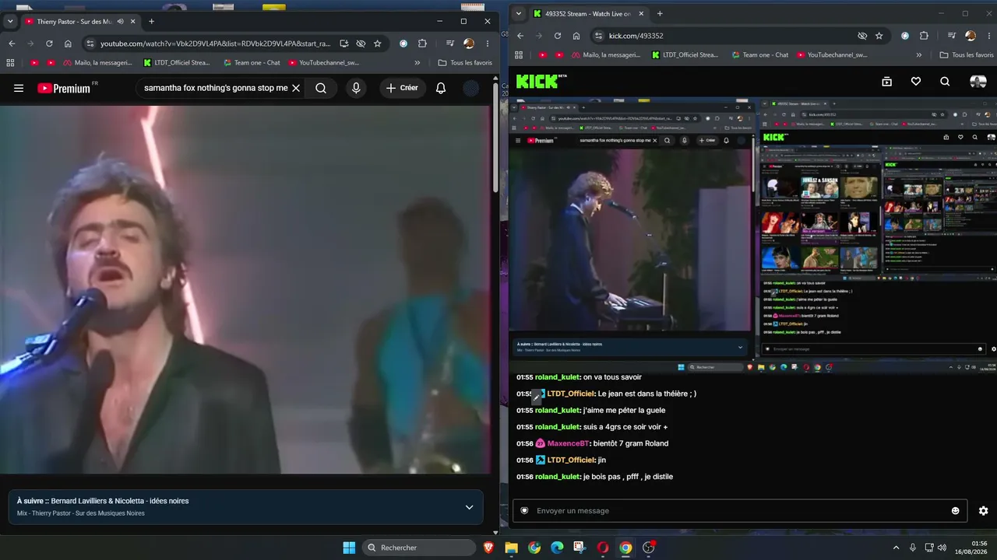Screen dimensions: 997x560
Task: Open the YouTube guide hamburger menu
Action: 19,88
